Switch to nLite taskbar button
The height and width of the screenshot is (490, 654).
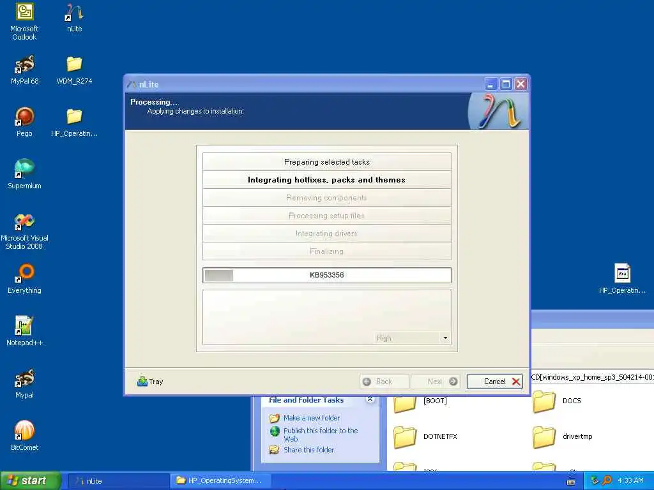click(x=118, y=481)
